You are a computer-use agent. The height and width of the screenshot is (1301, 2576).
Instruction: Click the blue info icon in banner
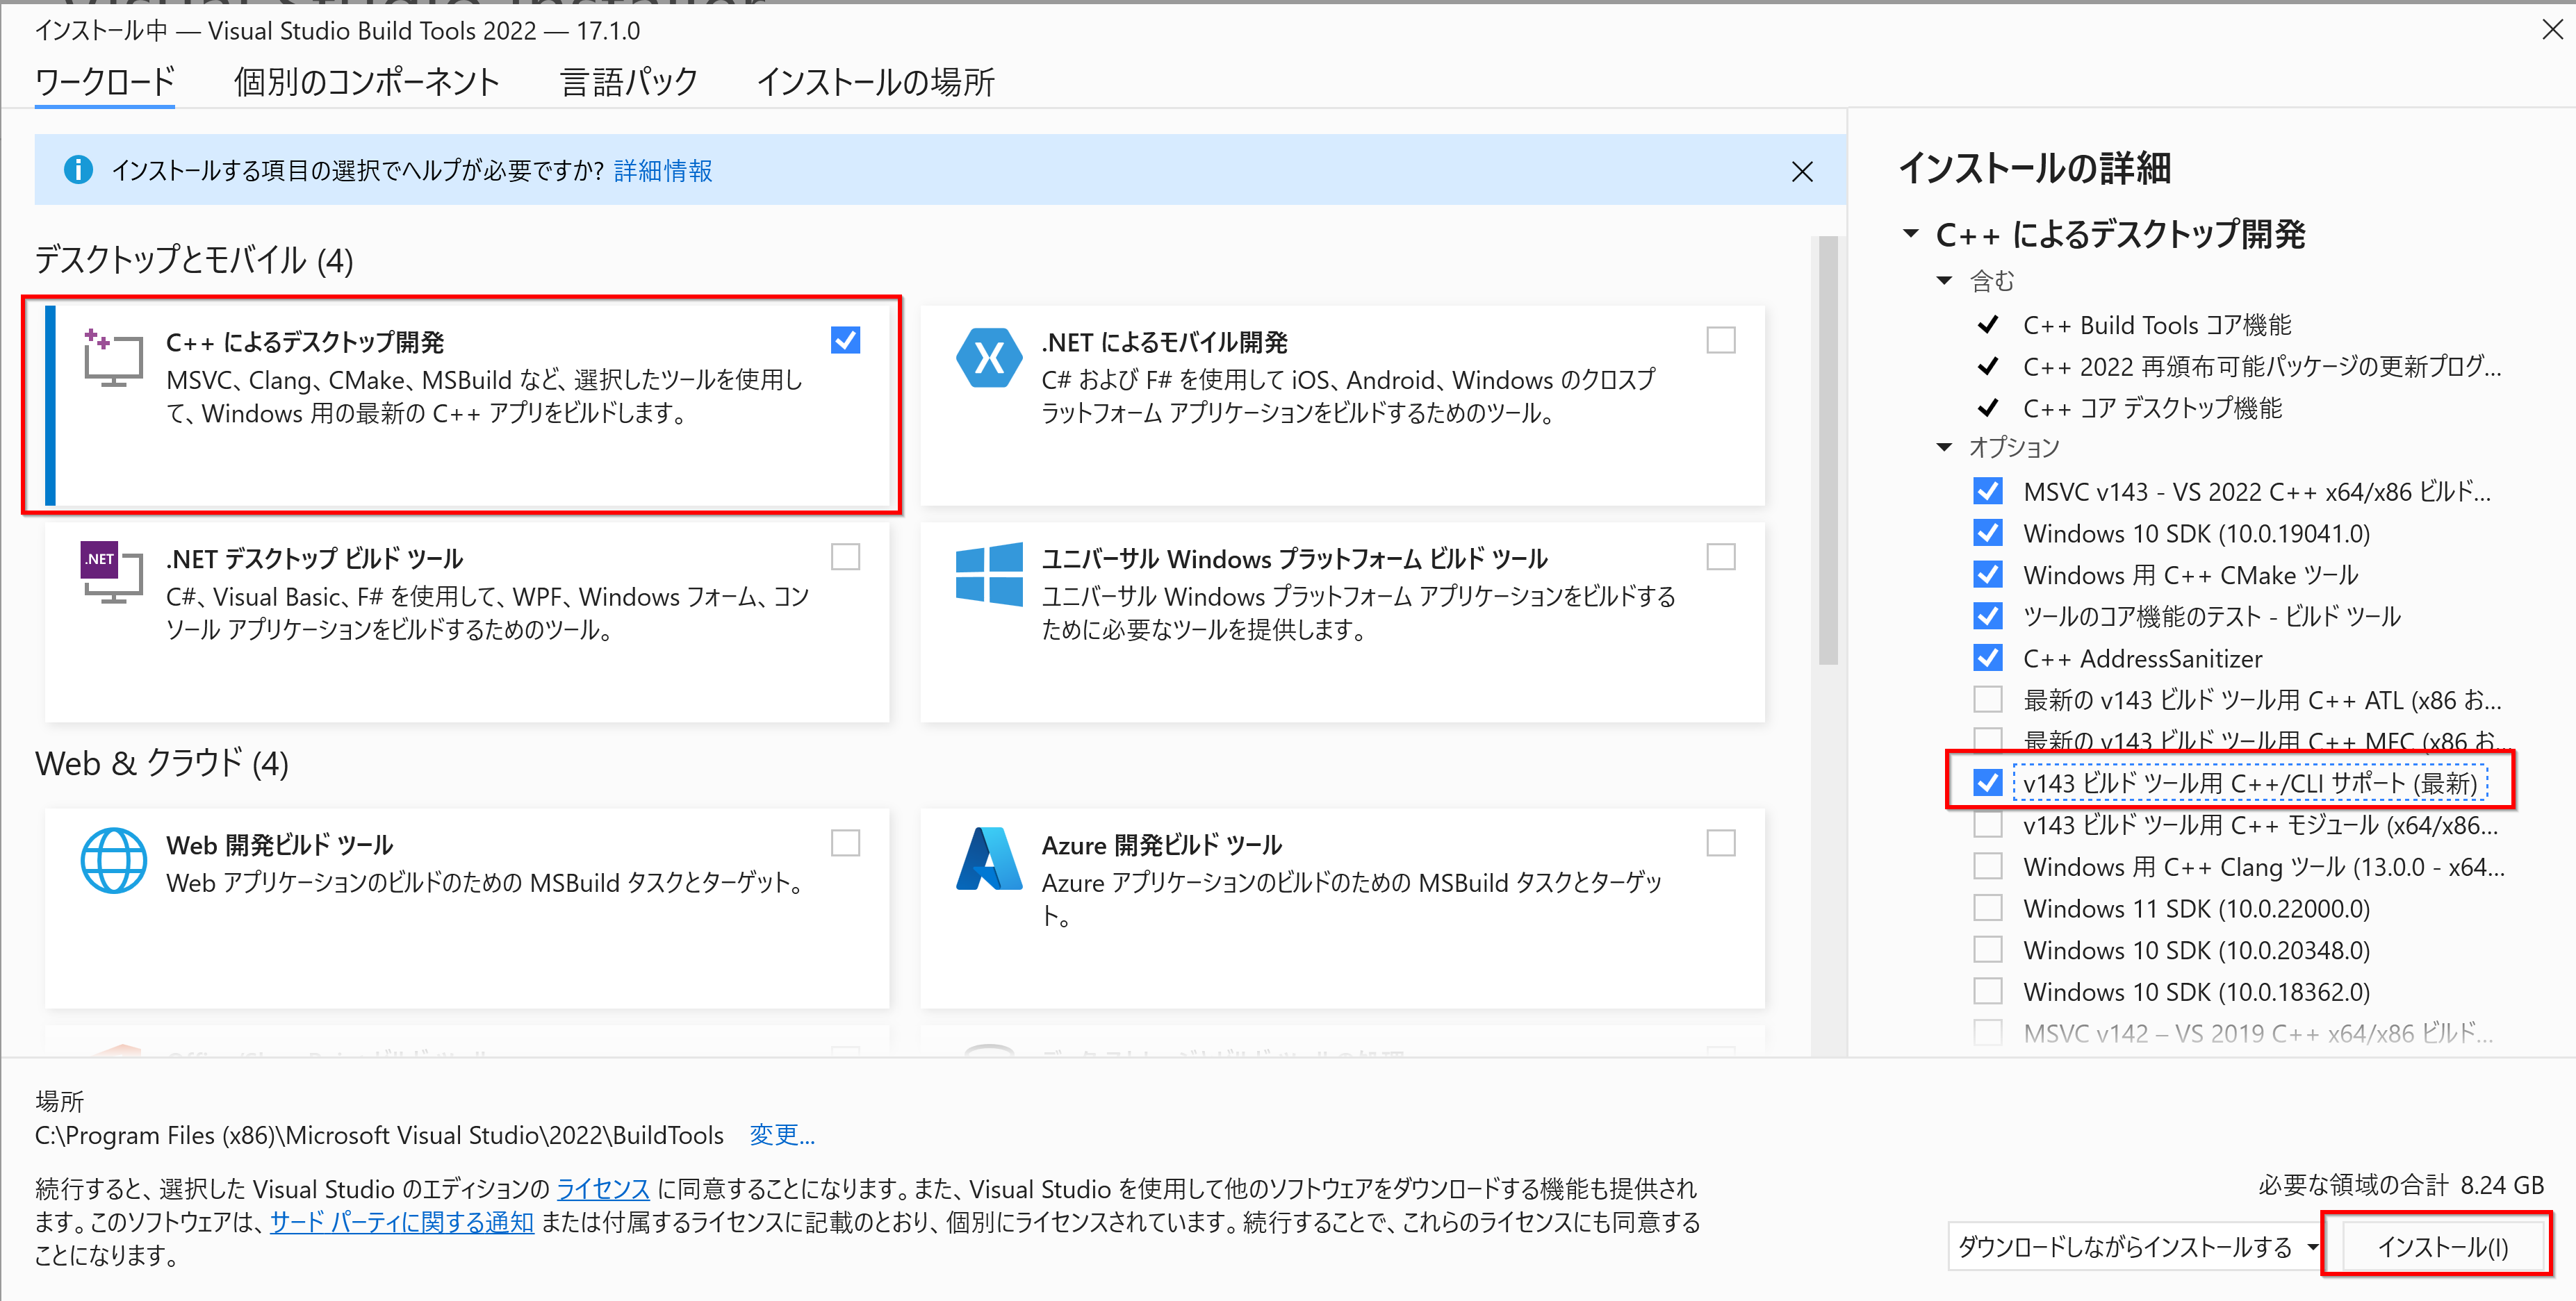(78, 170)
